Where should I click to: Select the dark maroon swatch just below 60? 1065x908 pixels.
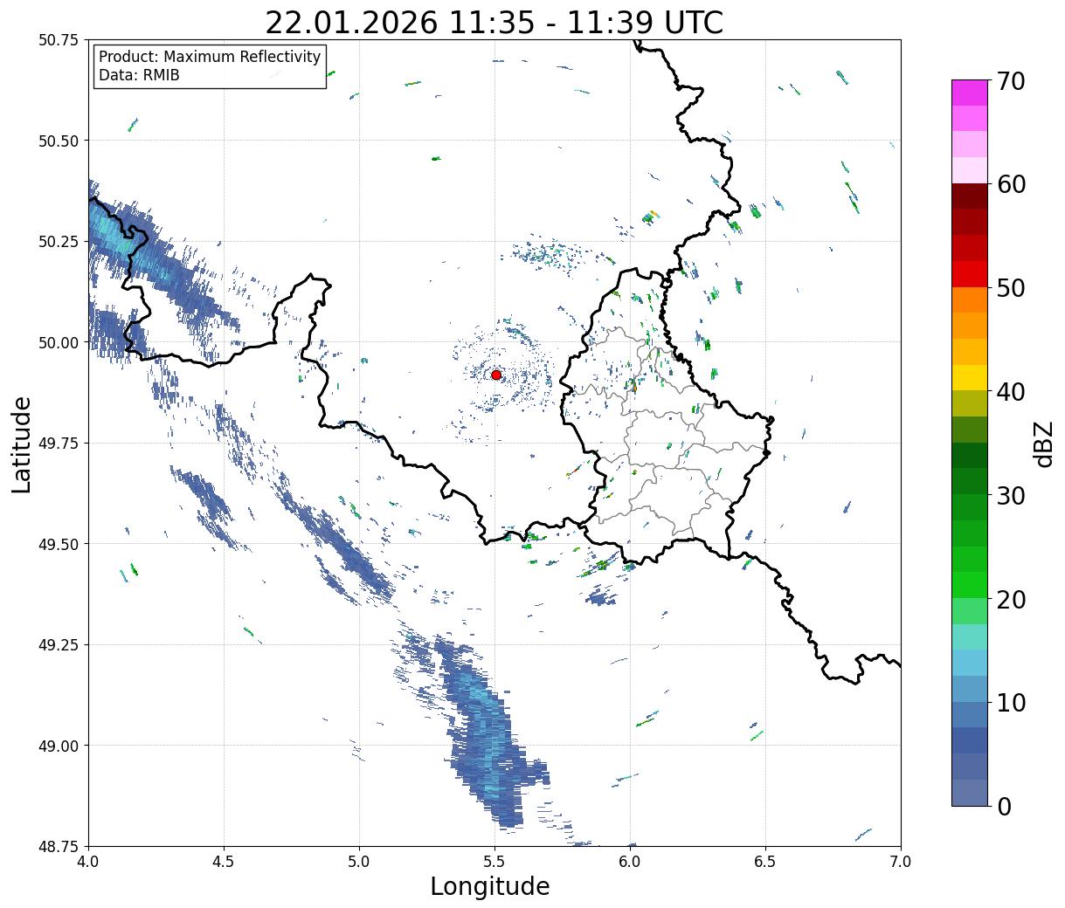coord(970,196)
